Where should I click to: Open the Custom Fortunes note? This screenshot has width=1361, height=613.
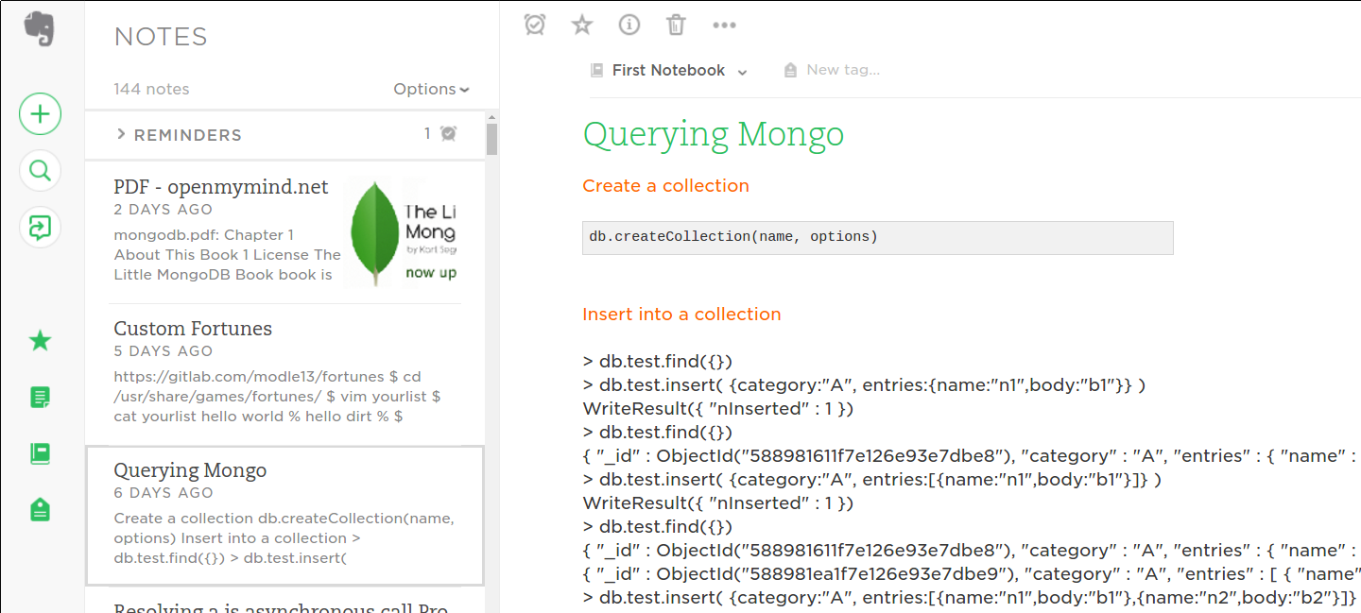[x=284, y=374]
